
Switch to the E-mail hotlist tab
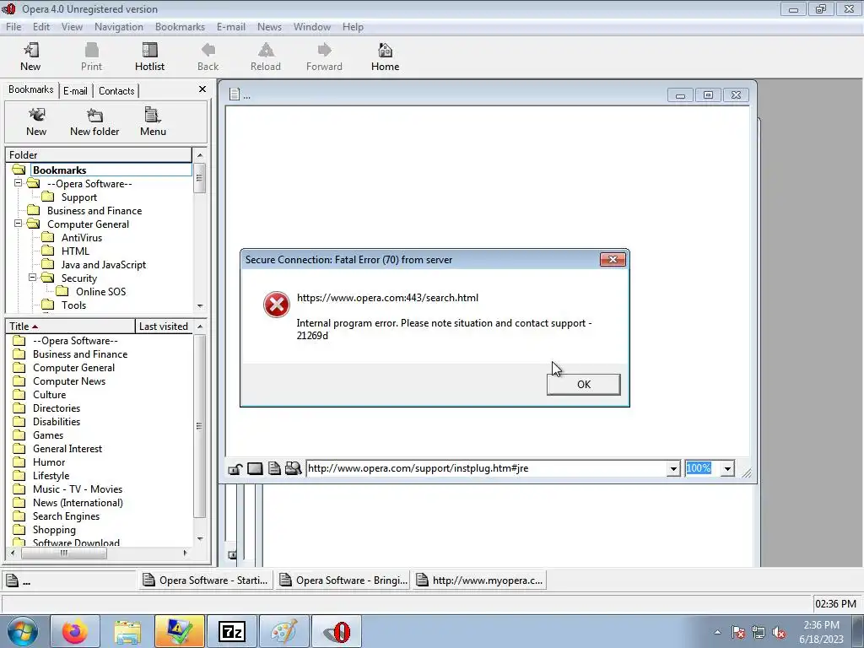coord(75,91)
